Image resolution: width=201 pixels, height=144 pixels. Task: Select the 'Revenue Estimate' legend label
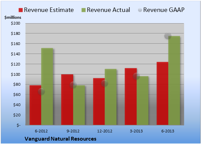point(49,10)
